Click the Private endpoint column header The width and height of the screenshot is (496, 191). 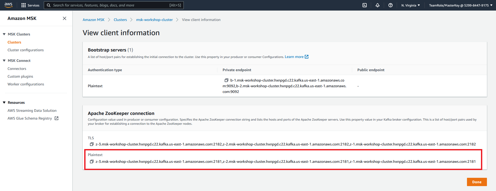(x=237, y=70)
